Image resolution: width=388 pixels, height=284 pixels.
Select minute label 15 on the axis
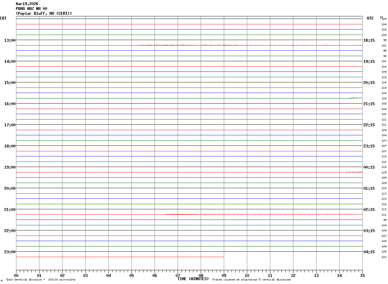[362, 276]
